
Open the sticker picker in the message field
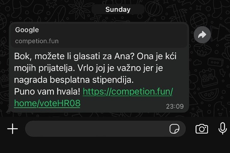pyautogui.click(x=174, y=129)
